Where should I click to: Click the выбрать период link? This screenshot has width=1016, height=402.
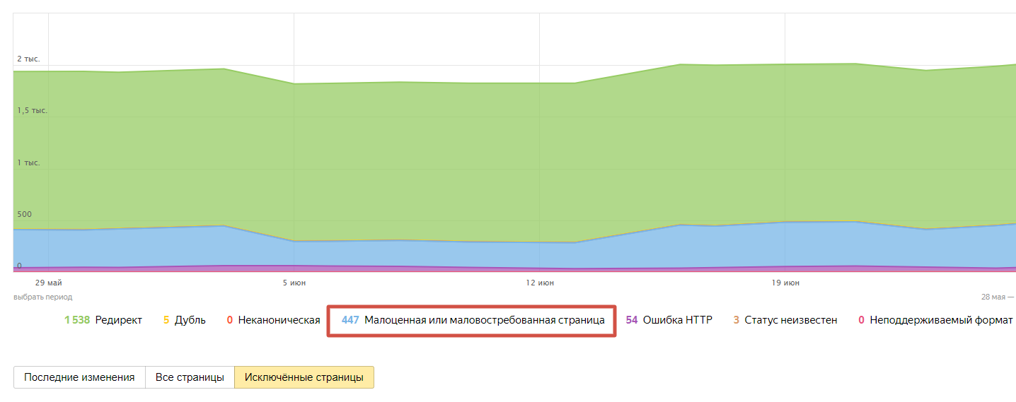(42, 297)
